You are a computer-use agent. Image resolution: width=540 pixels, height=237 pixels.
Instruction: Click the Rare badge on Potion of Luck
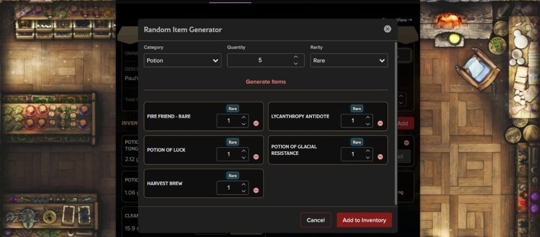[x=233, y=142]
